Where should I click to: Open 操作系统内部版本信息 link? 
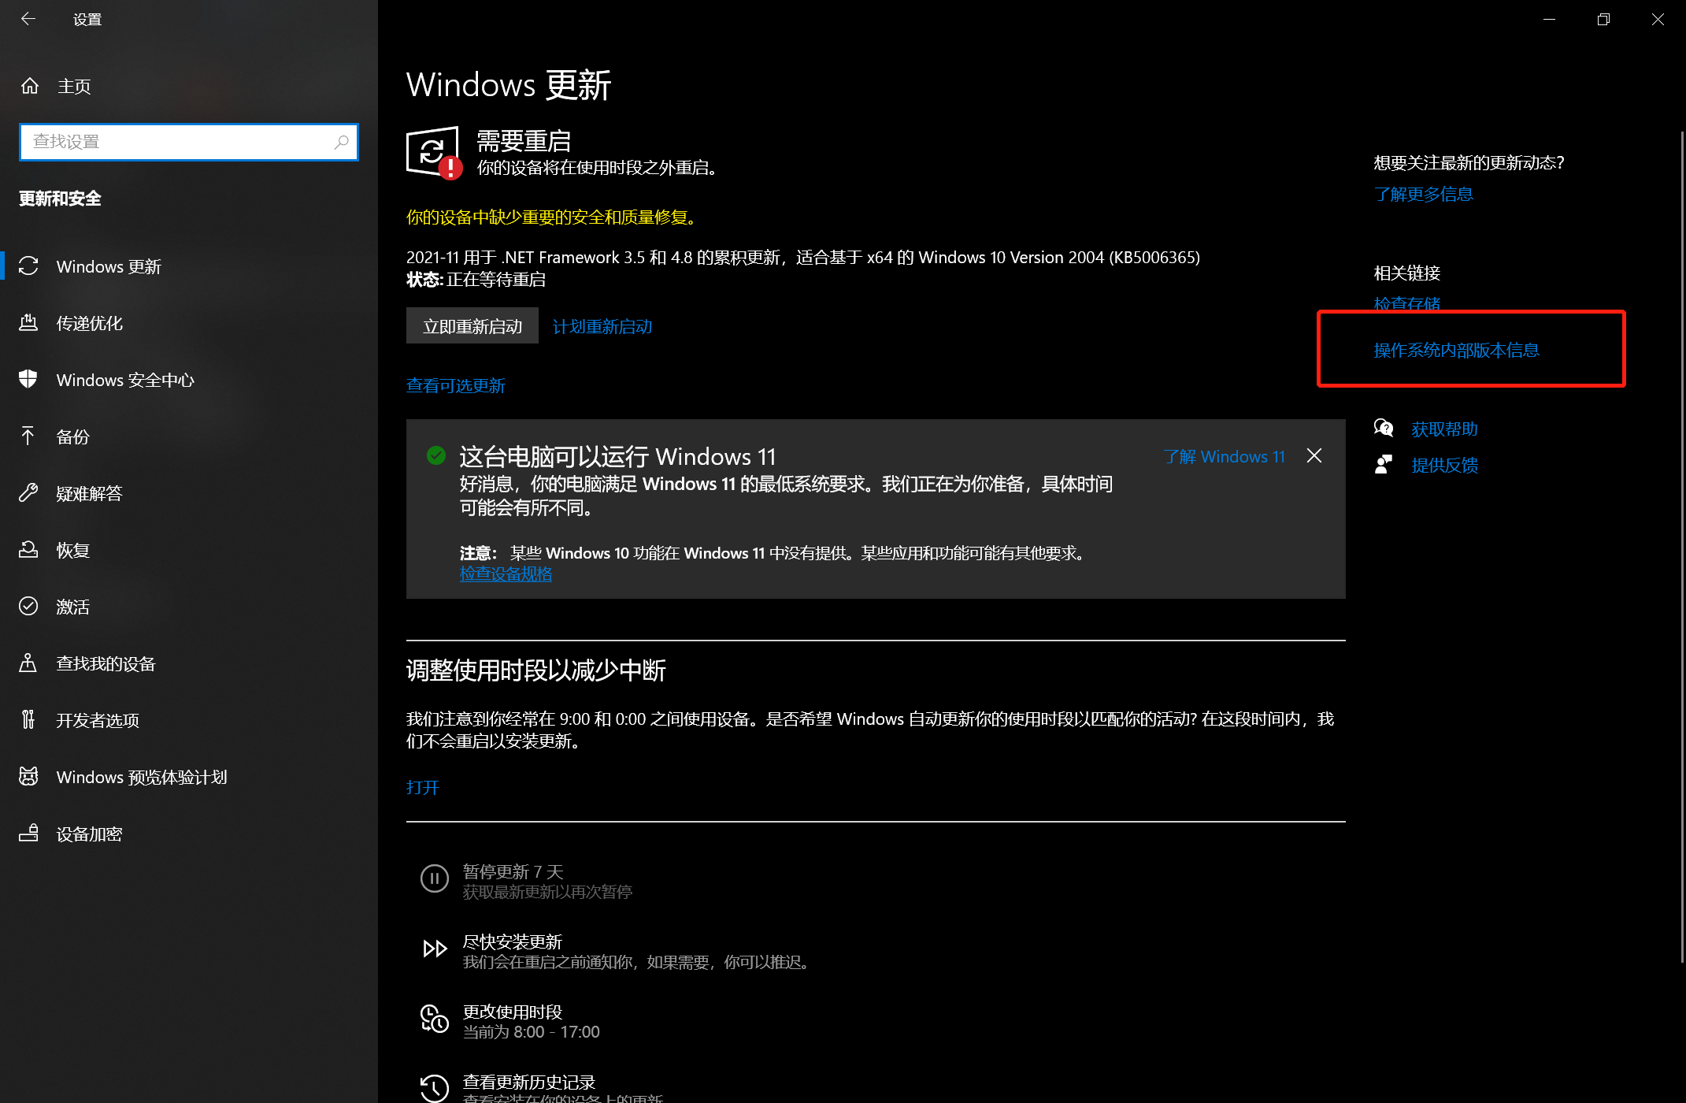(x=1456, y=350)
